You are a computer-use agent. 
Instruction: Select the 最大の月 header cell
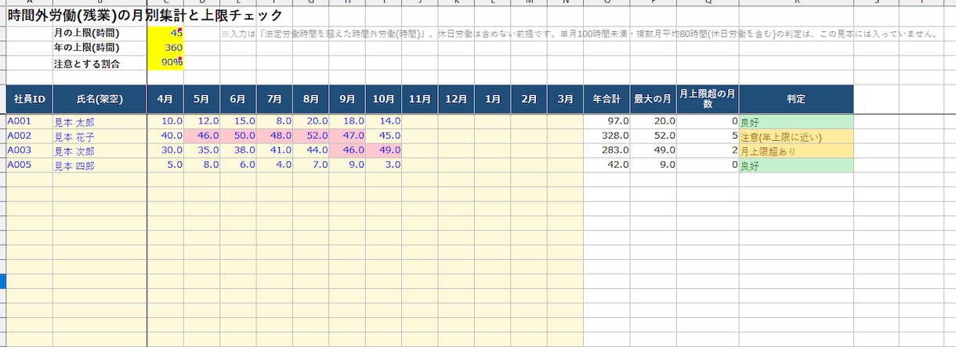click(x=654, y=99)
